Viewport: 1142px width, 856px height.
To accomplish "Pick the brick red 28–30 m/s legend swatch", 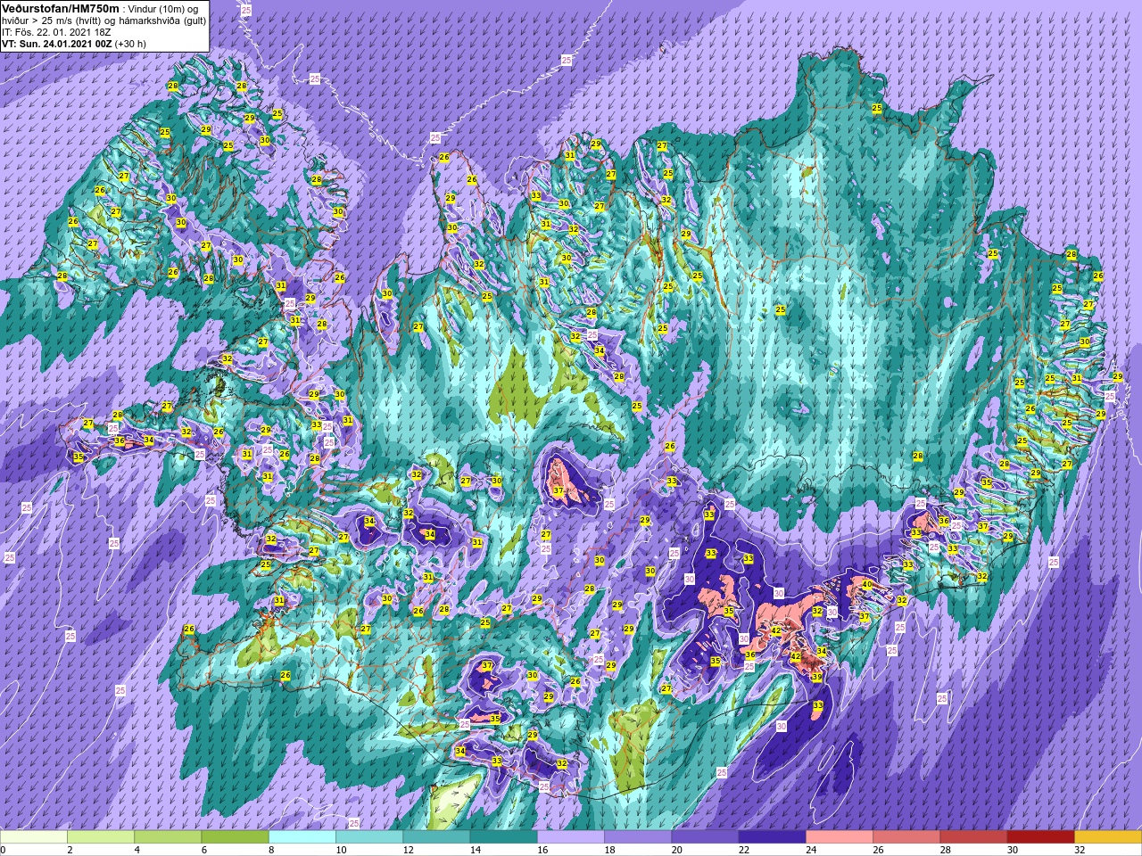I will point(973,837).
